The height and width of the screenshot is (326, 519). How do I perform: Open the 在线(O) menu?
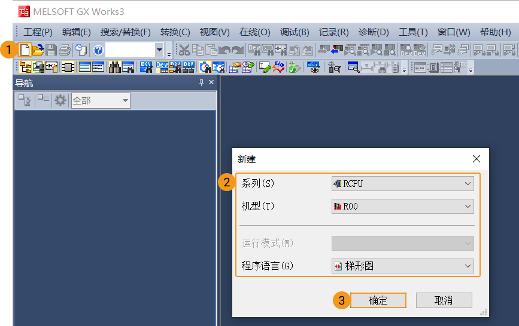(255, 32)
